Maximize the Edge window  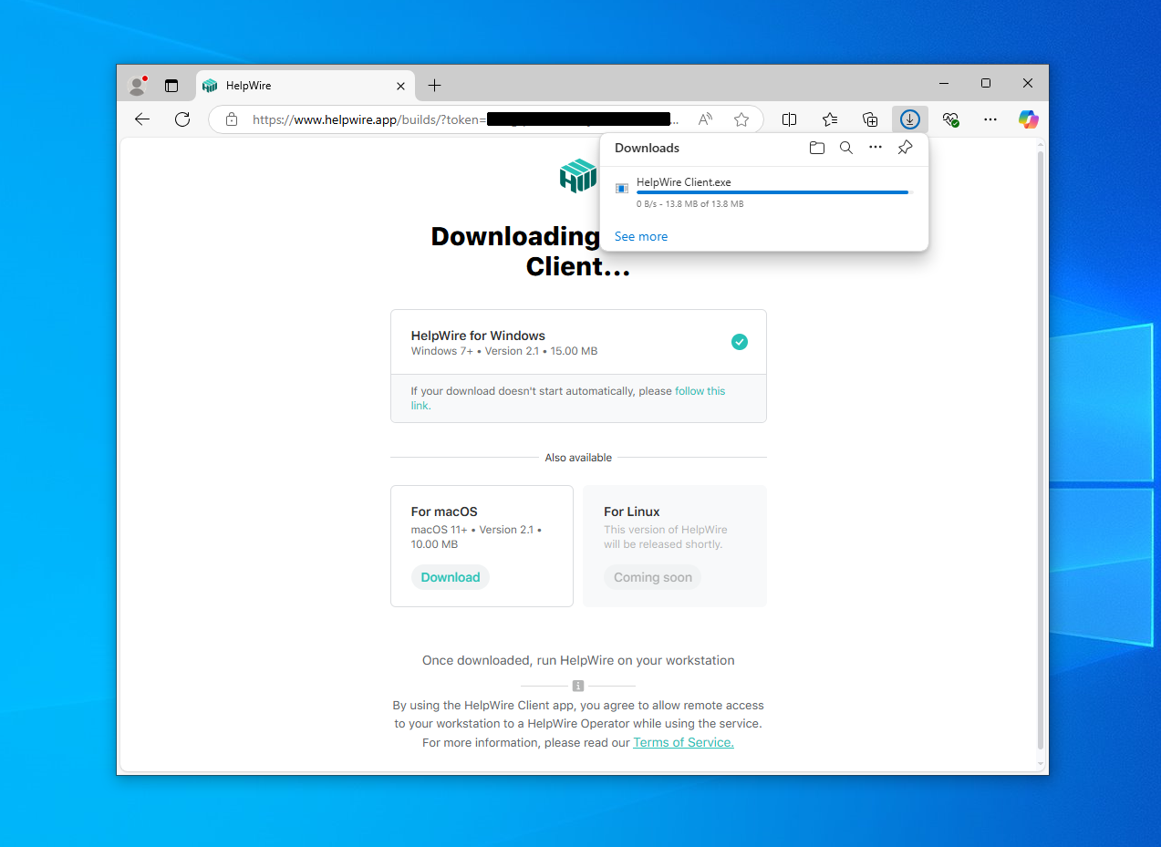[986, 83]
